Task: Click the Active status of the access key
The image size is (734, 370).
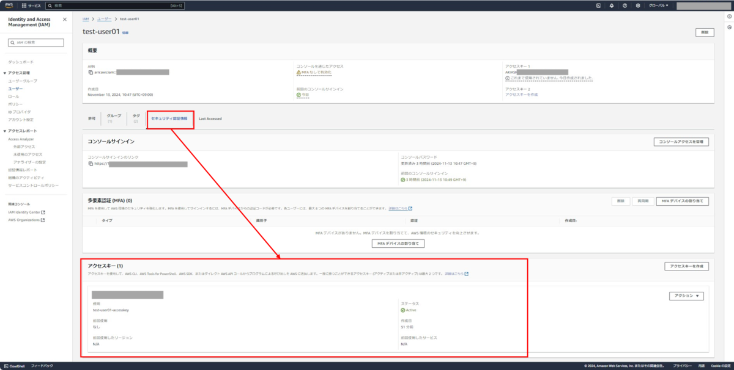Action: pyautogui.click(x=408, y=310)
